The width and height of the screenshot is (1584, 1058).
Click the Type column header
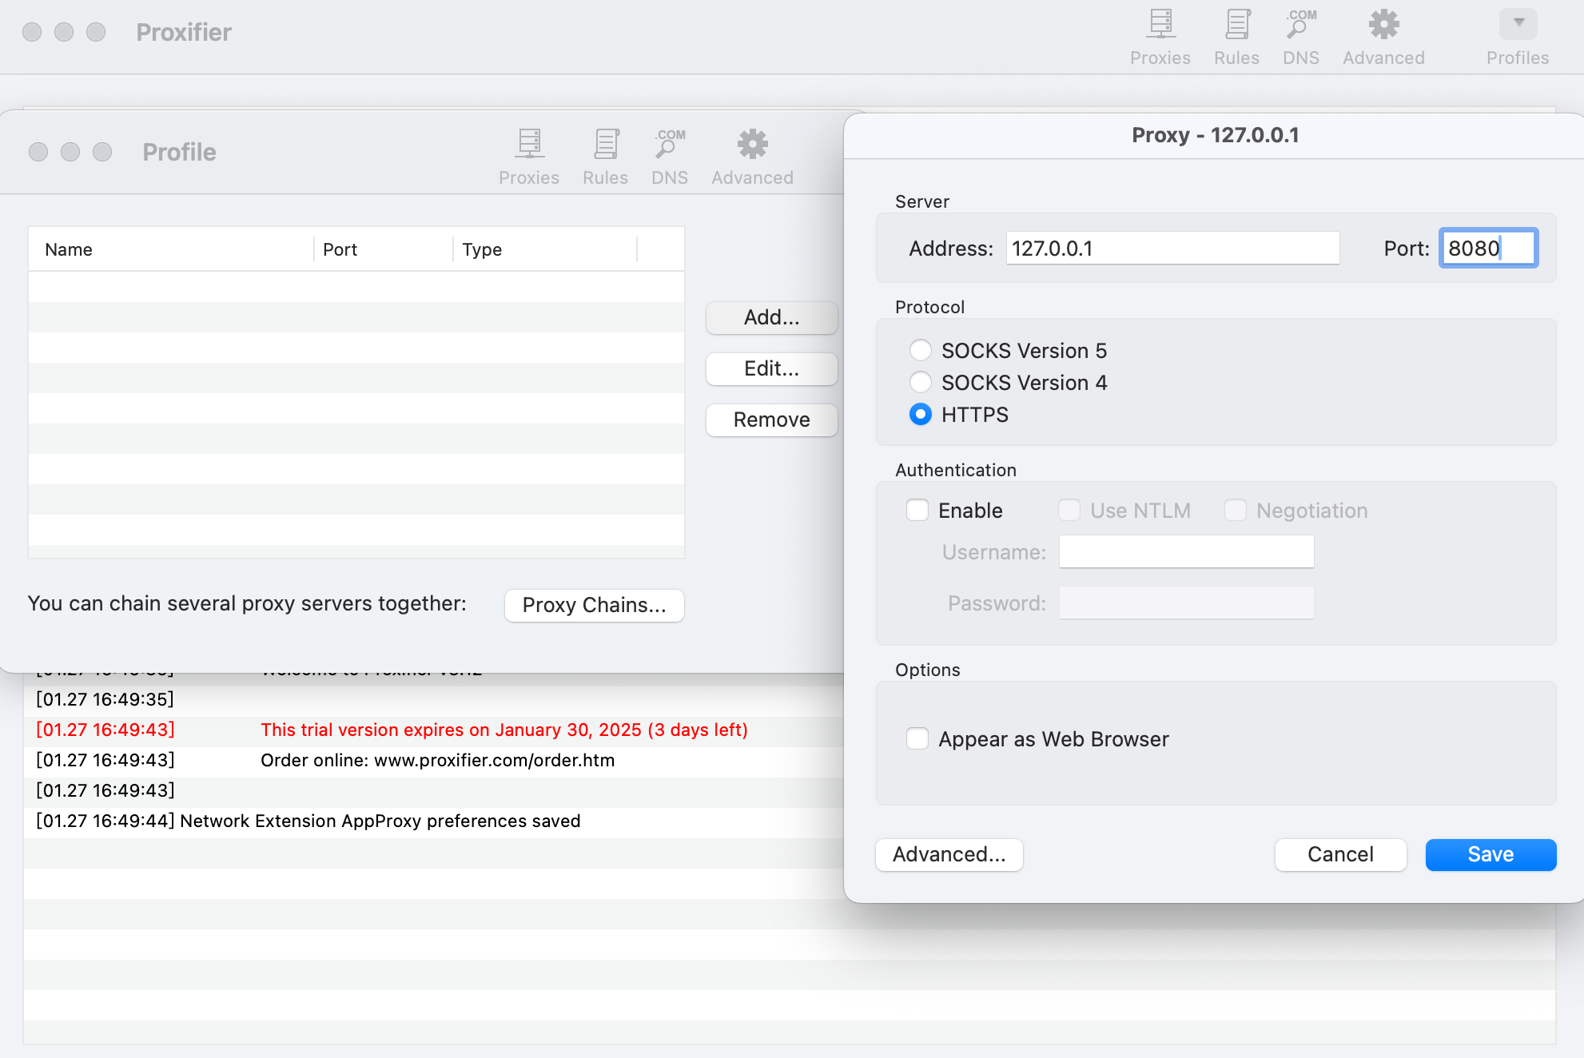482,249
